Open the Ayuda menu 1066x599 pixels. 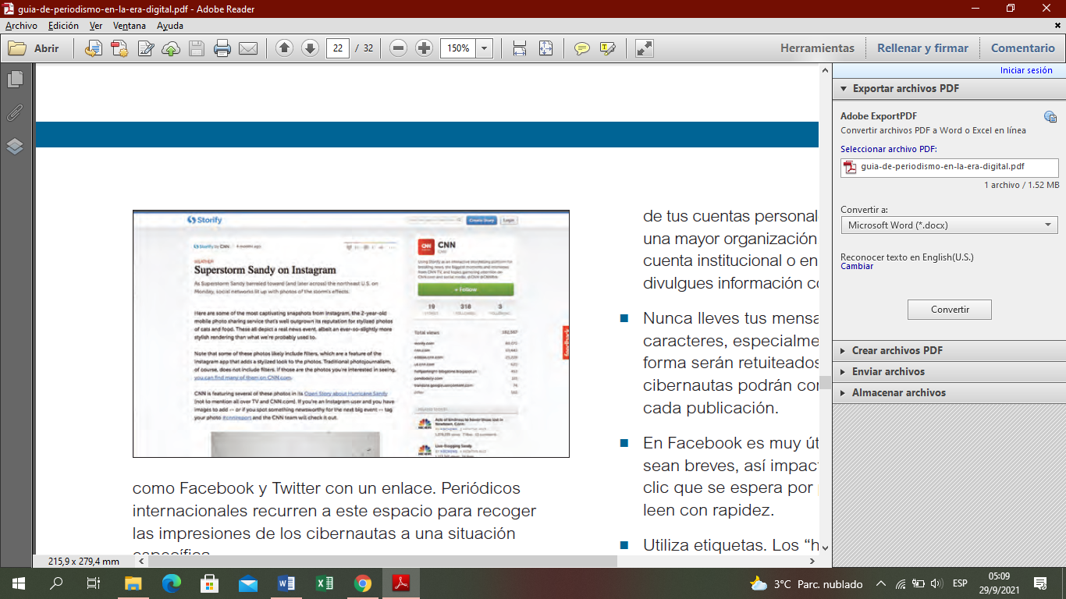[170, 26]
